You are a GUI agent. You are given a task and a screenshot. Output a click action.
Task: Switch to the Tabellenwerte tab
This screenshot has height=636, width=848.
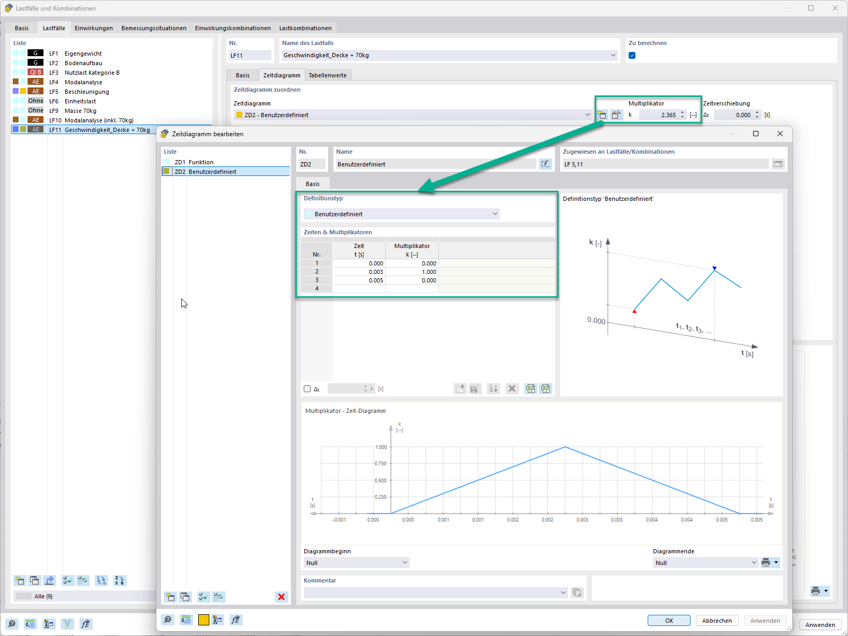(x=328, y=75)
